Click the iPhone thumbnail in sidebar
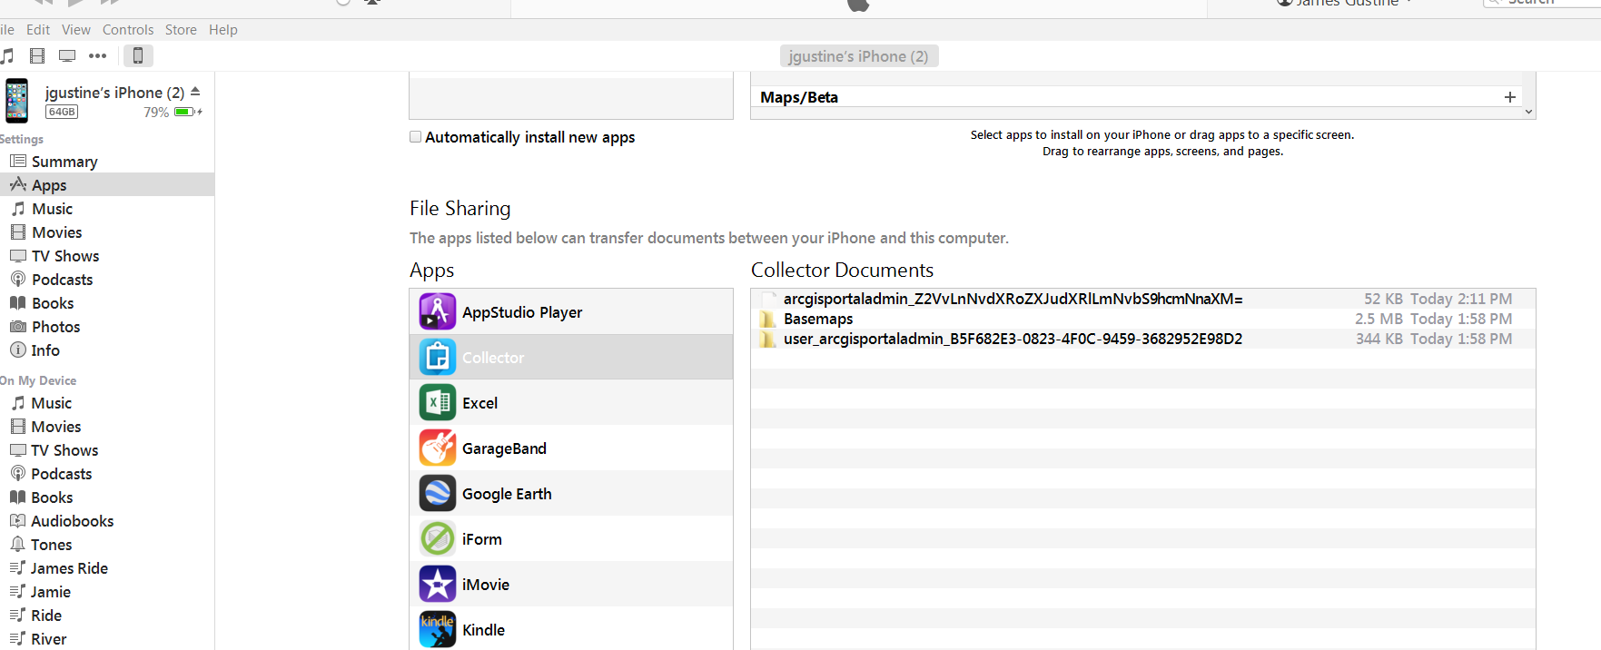The height and width of the screenshot is (650, 1601). coord(17,101)
